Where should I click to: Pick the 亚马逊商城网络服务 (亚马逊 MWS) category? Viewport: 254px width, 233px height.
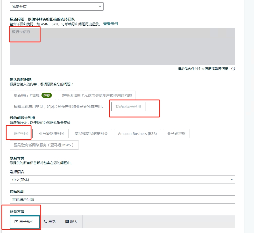coord(44,145)
